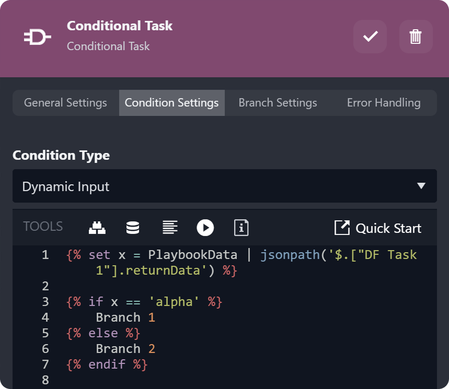Viewport: 449px width, 389px height.
Task: Click the text align format icon
Action: [x=169, y=228]
